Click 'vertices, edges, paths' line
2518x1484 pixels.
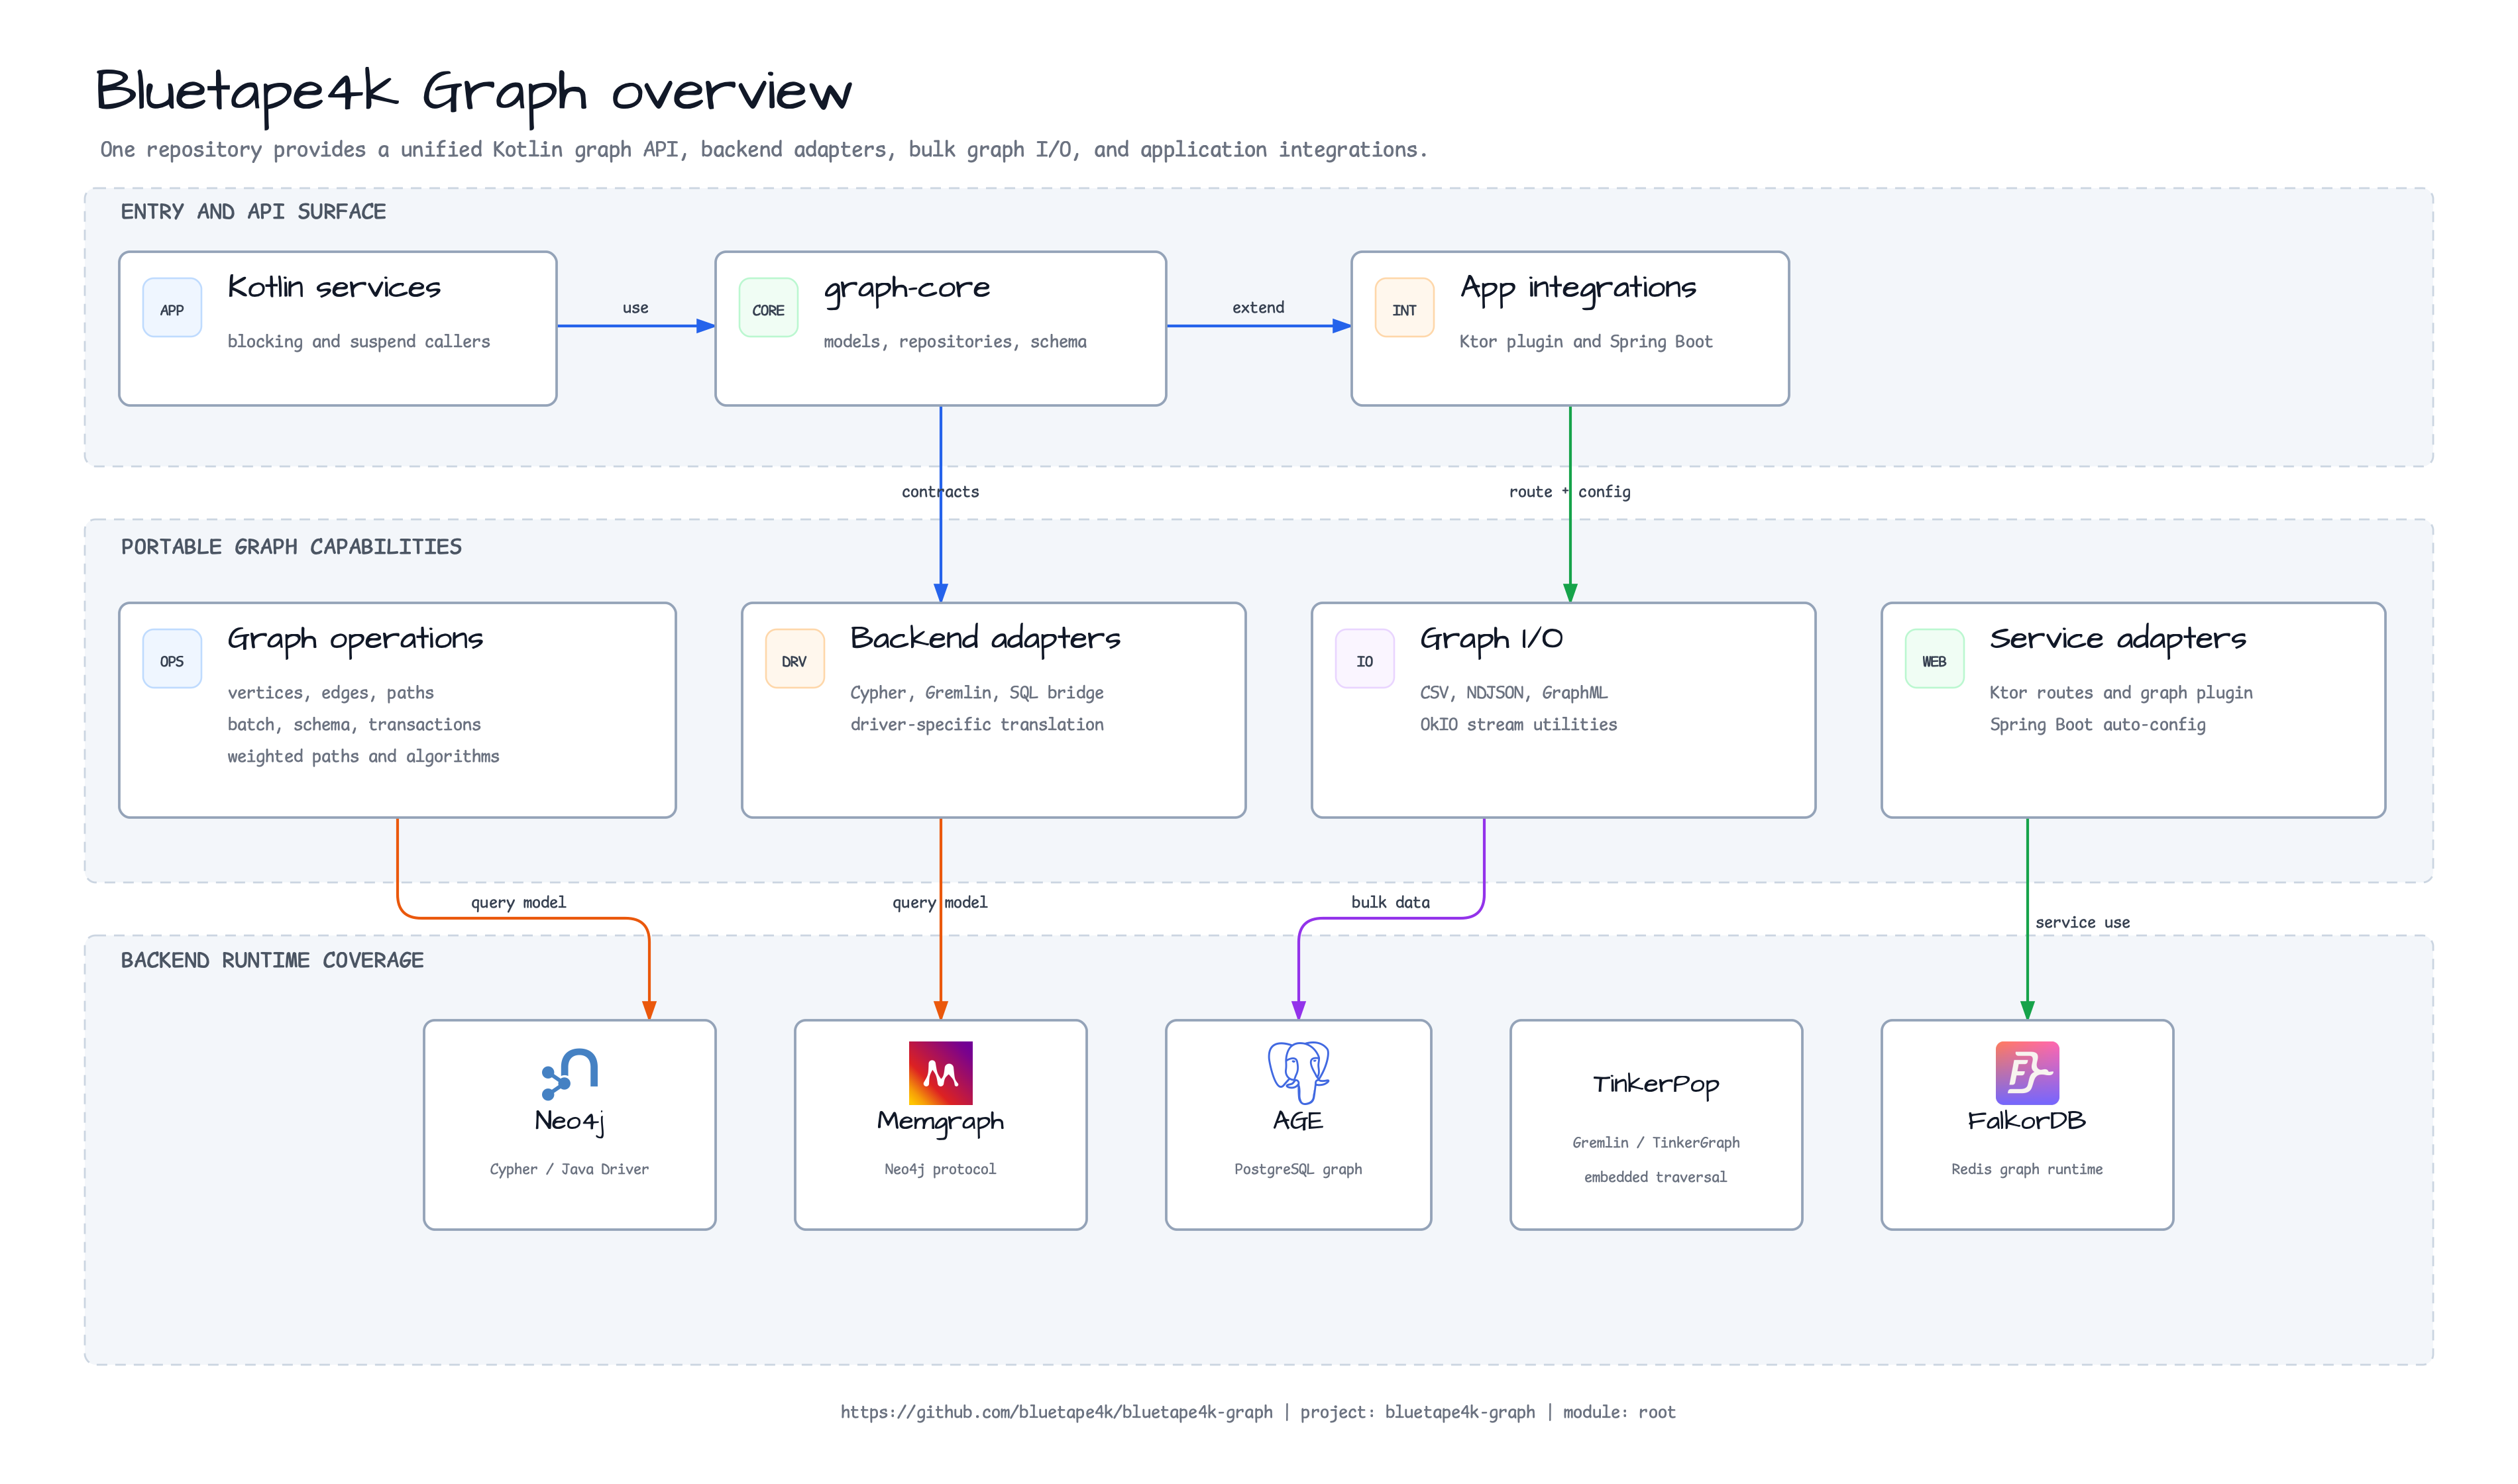click(330, 693)
